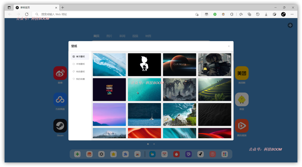Select the 官方壁纸 sidebar category
This screenshot has height=167, width=302.
click(80, 57)
